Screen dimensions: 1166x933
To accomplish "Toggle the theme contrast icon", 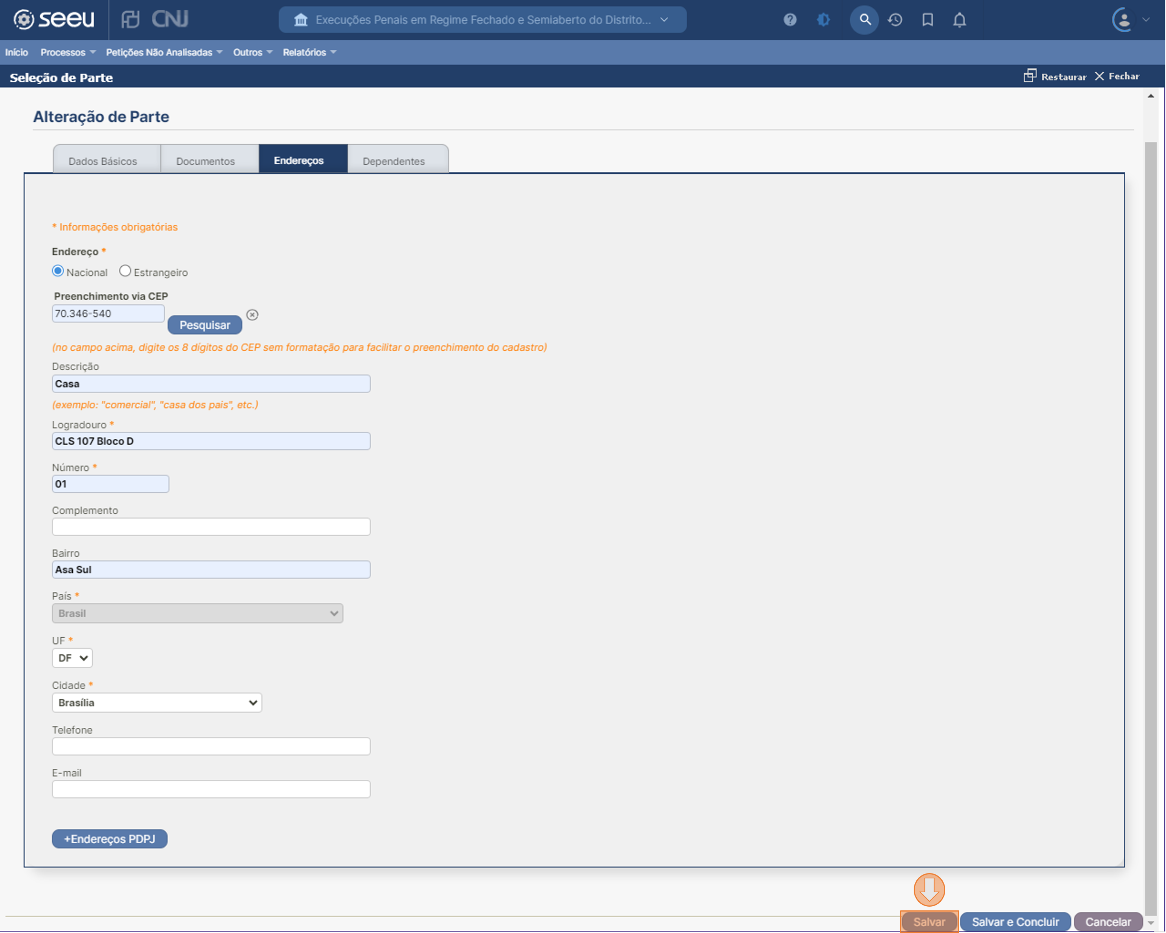I will [x=823, y=20].
